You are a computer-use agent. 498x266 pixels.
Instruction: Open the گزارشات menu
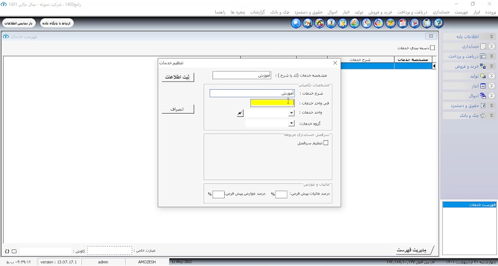click(x=257, y=12)
